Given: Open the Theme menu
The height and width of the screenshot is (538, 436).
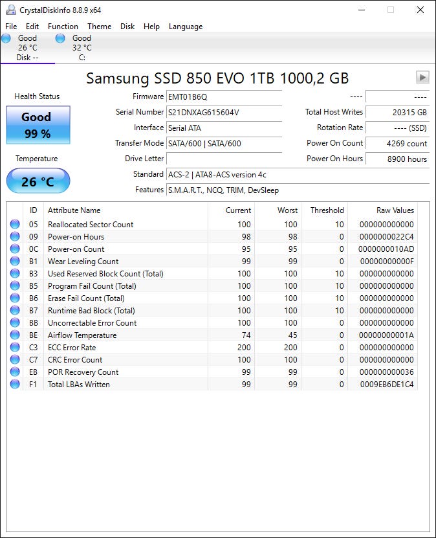Looking at the screenshot, I should [100, 27].
